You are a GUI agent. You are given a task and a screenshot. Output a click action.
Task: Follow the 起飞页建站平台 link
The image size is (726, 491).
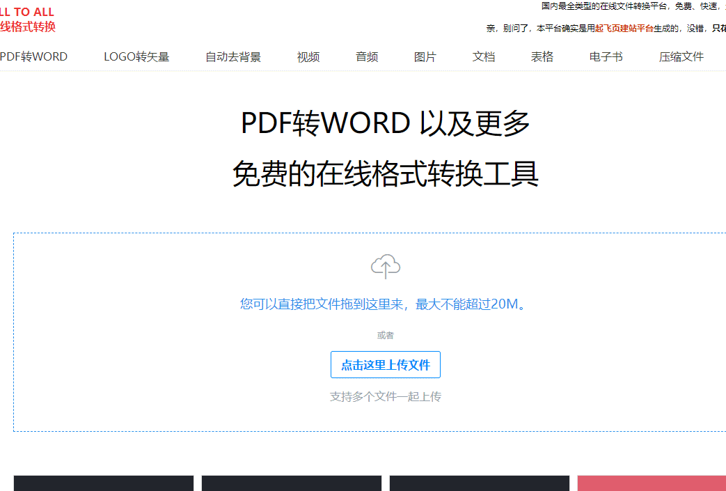pos(624,29)
